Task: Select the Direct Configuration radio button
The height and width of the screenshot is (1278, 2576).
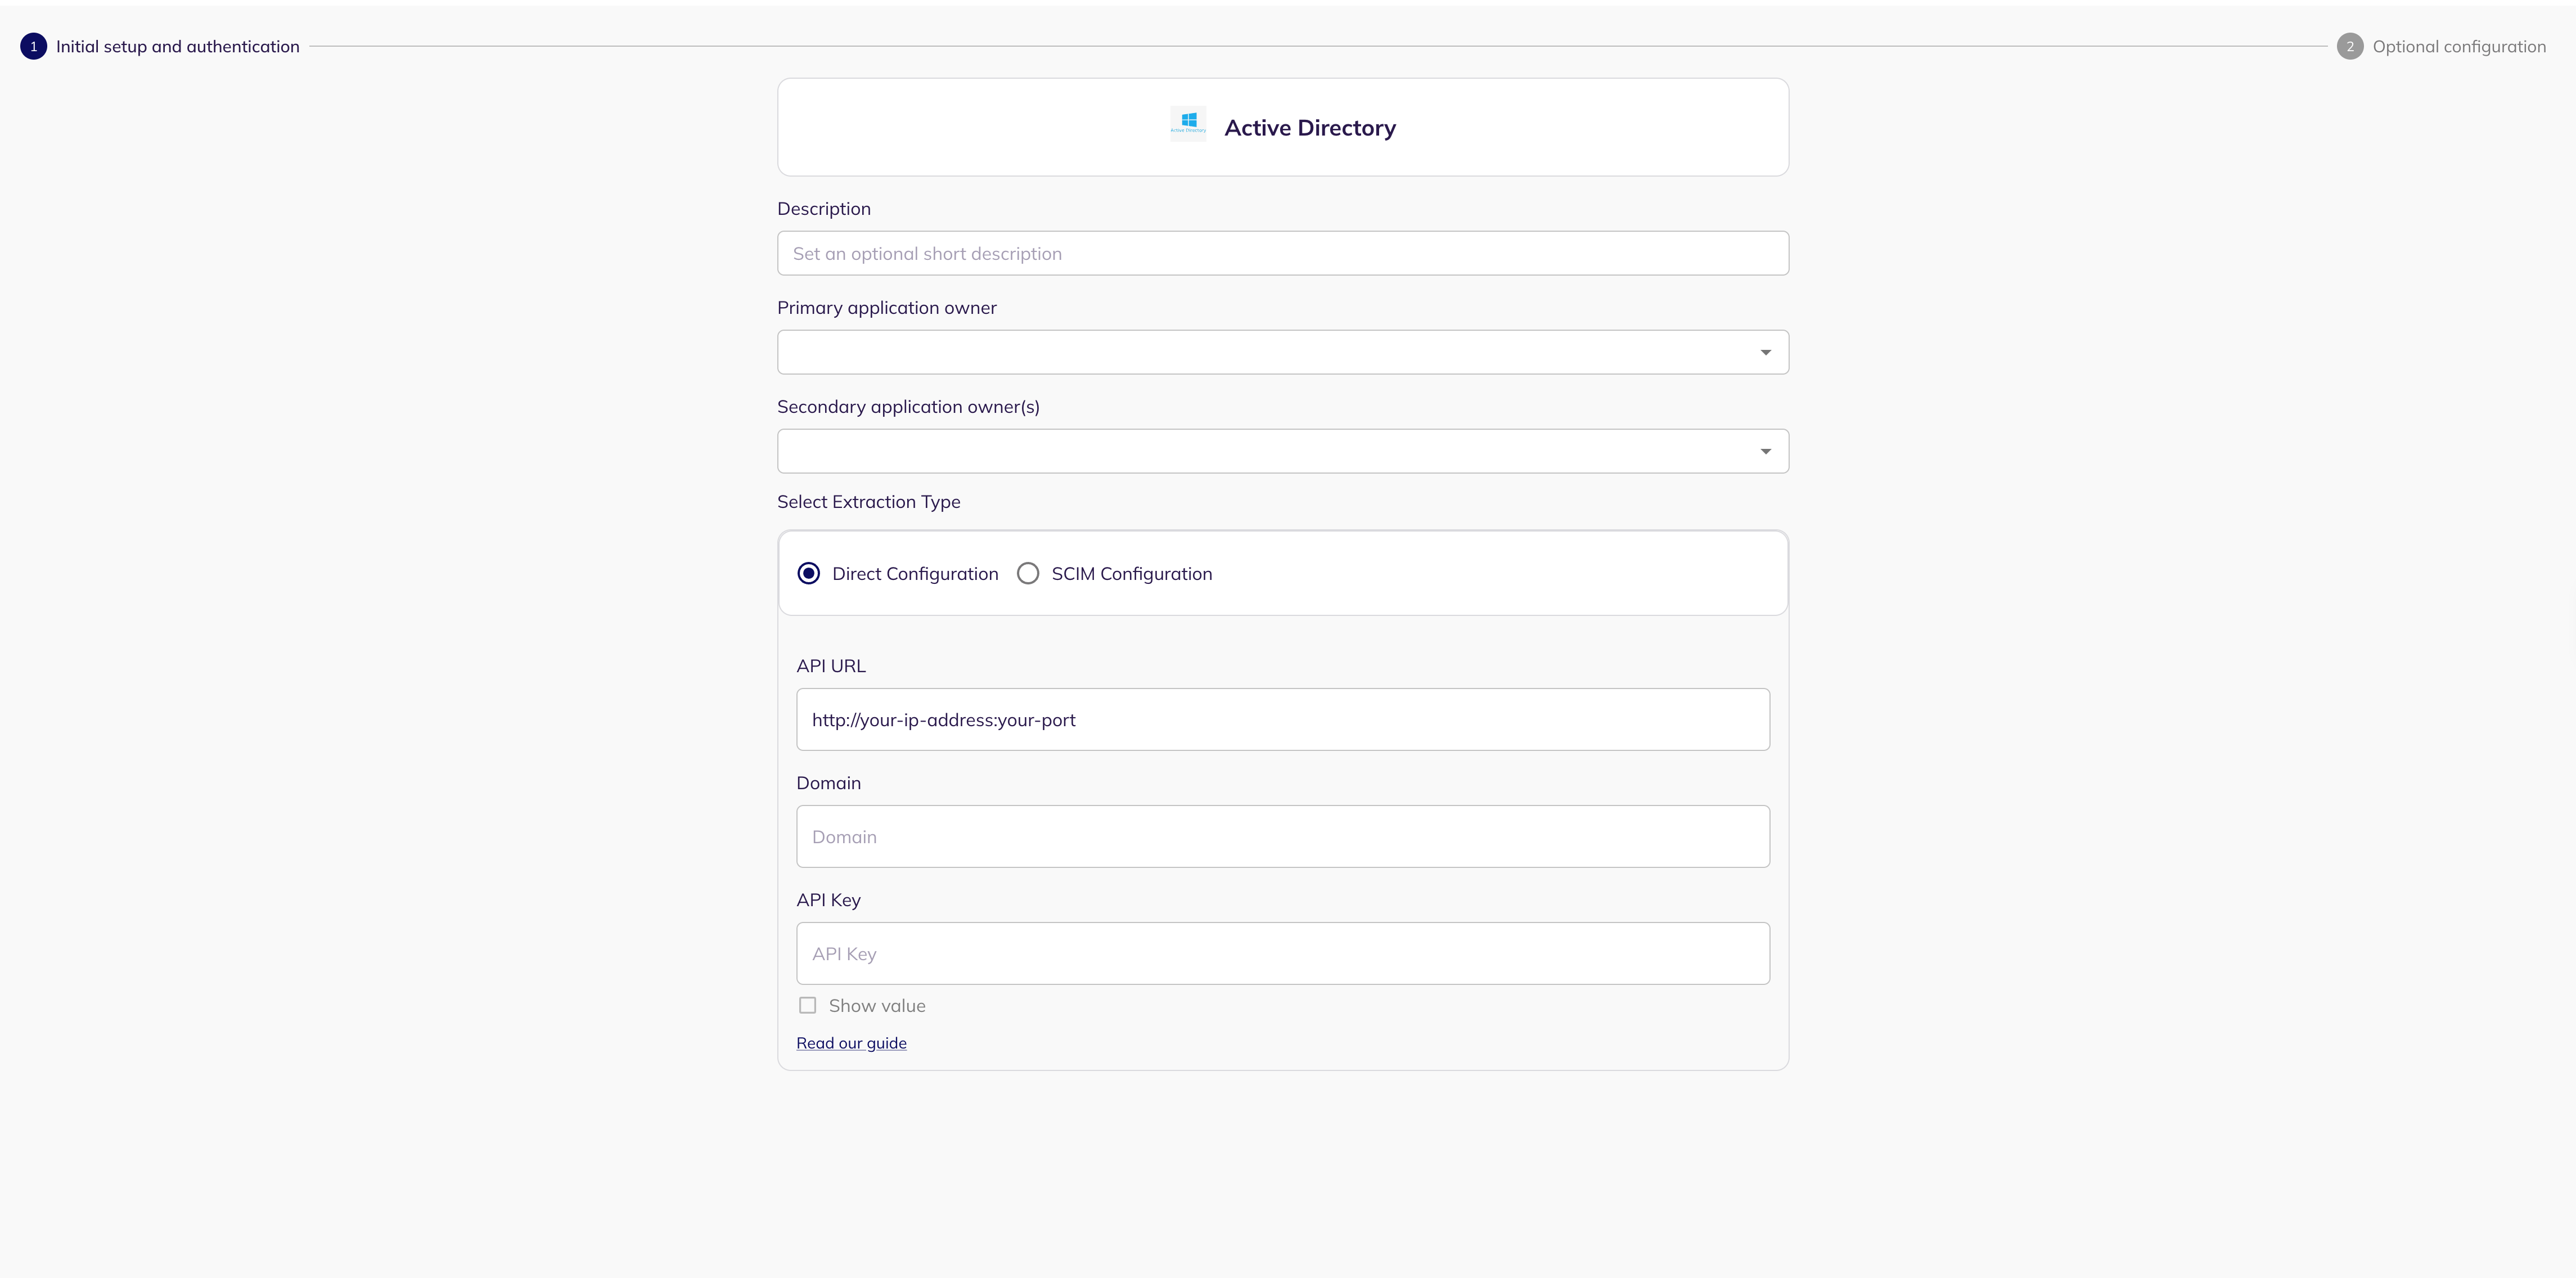Action: tap(808, 573)
